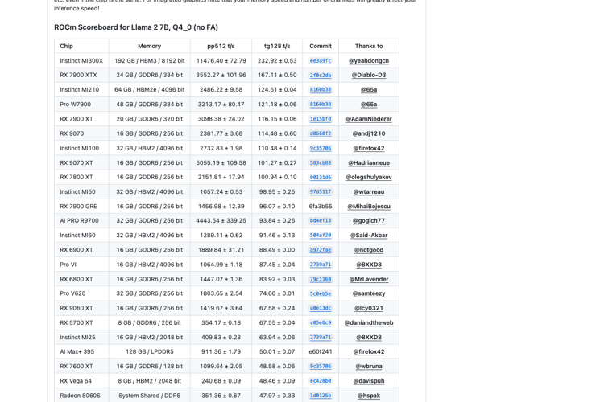Open commit 583cb83 link

[320, 162]
